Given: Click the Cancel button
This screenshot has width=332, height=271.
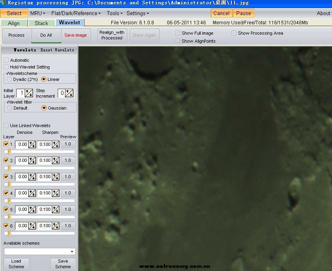Looking at the screenshot, I should coord(221,13).
